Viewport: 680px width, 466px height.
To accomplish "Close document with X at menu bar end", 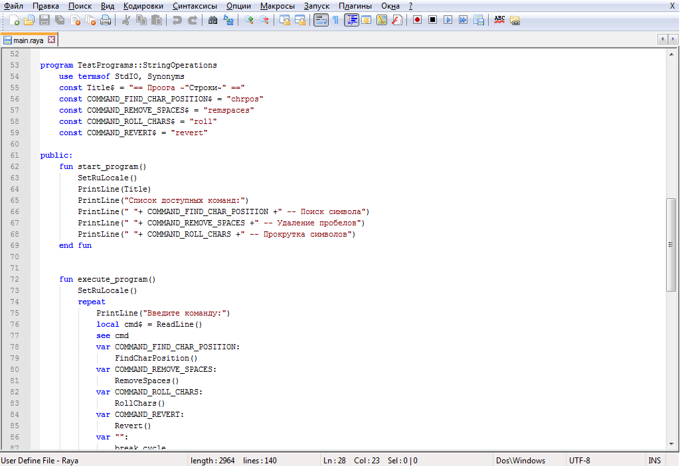I will pyautogui.click(x=673, y=5).
